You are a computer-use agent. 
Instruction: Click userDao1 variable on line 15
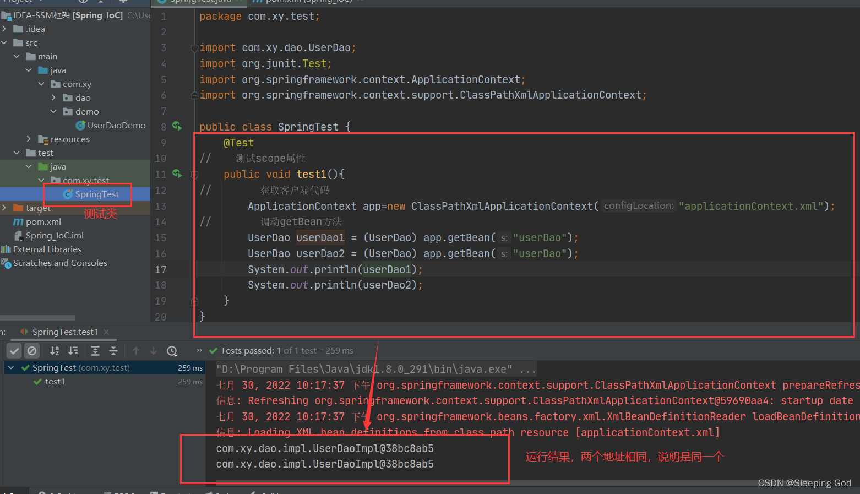320,237
